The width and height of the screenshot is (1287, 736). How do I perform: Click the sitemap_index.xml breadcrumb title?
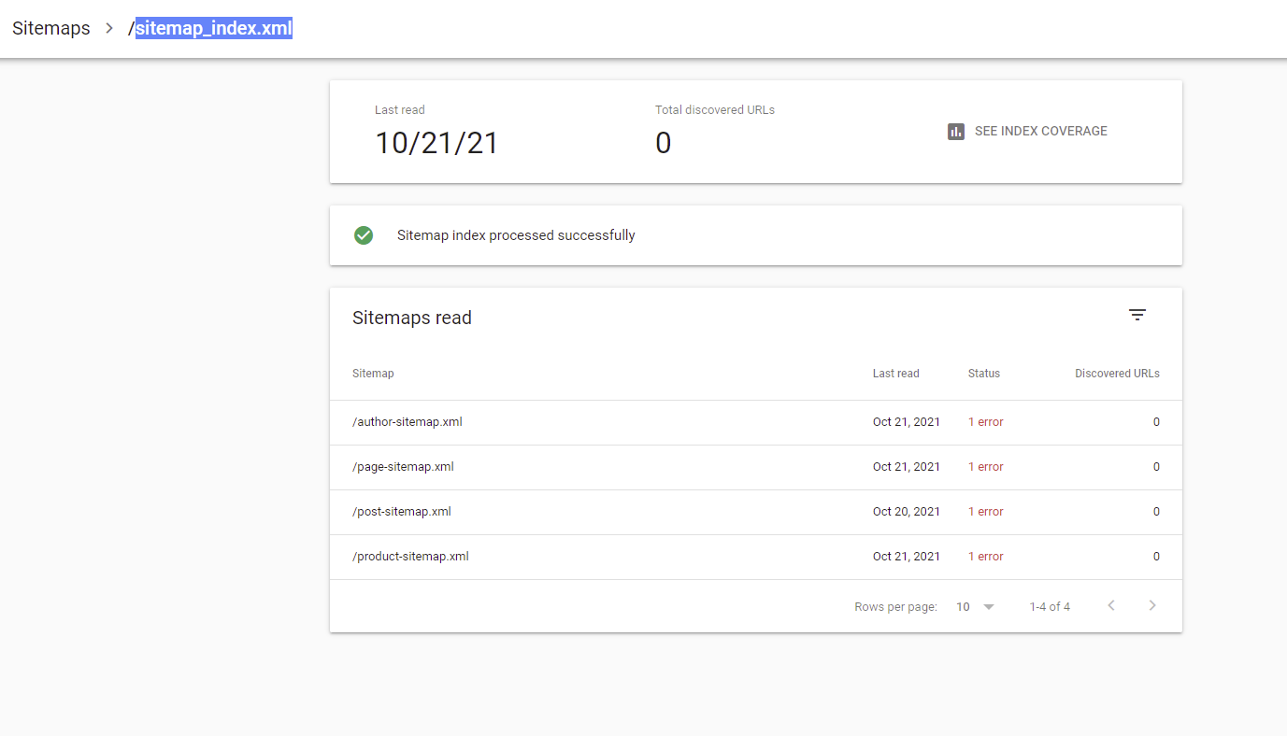[214, 28]
